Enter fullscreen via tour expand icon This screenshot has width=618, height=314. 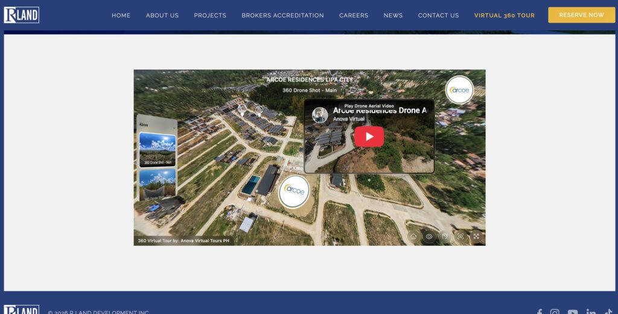(476, 236)
